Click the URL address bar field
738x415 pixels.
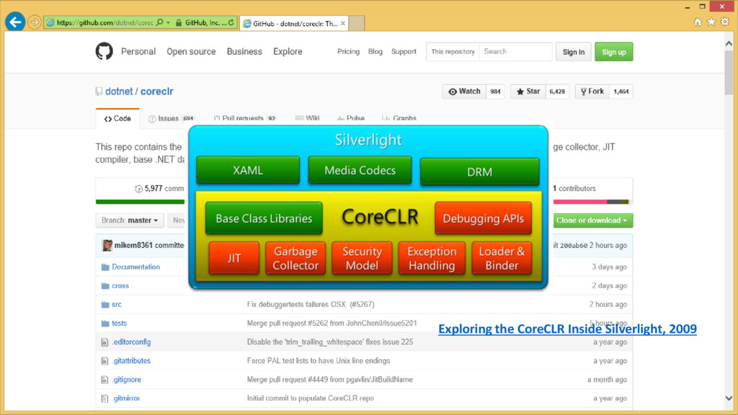[105, 22]
